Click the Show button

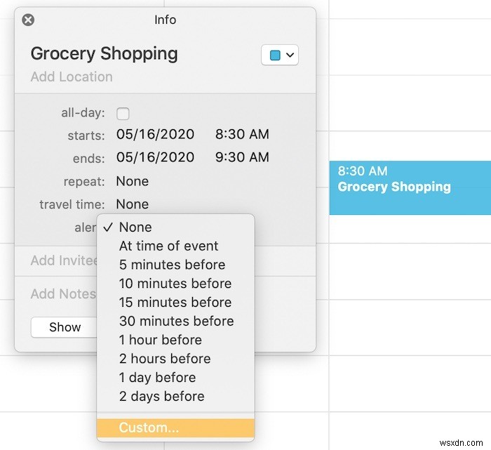(x=65, y=327)
